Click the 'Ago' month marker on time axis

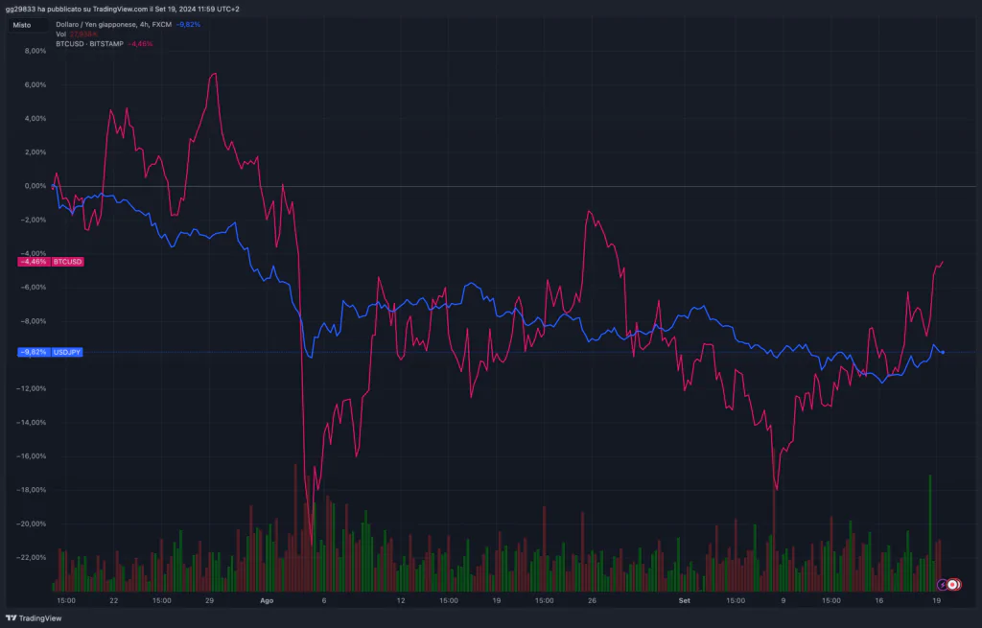[268, 600]
